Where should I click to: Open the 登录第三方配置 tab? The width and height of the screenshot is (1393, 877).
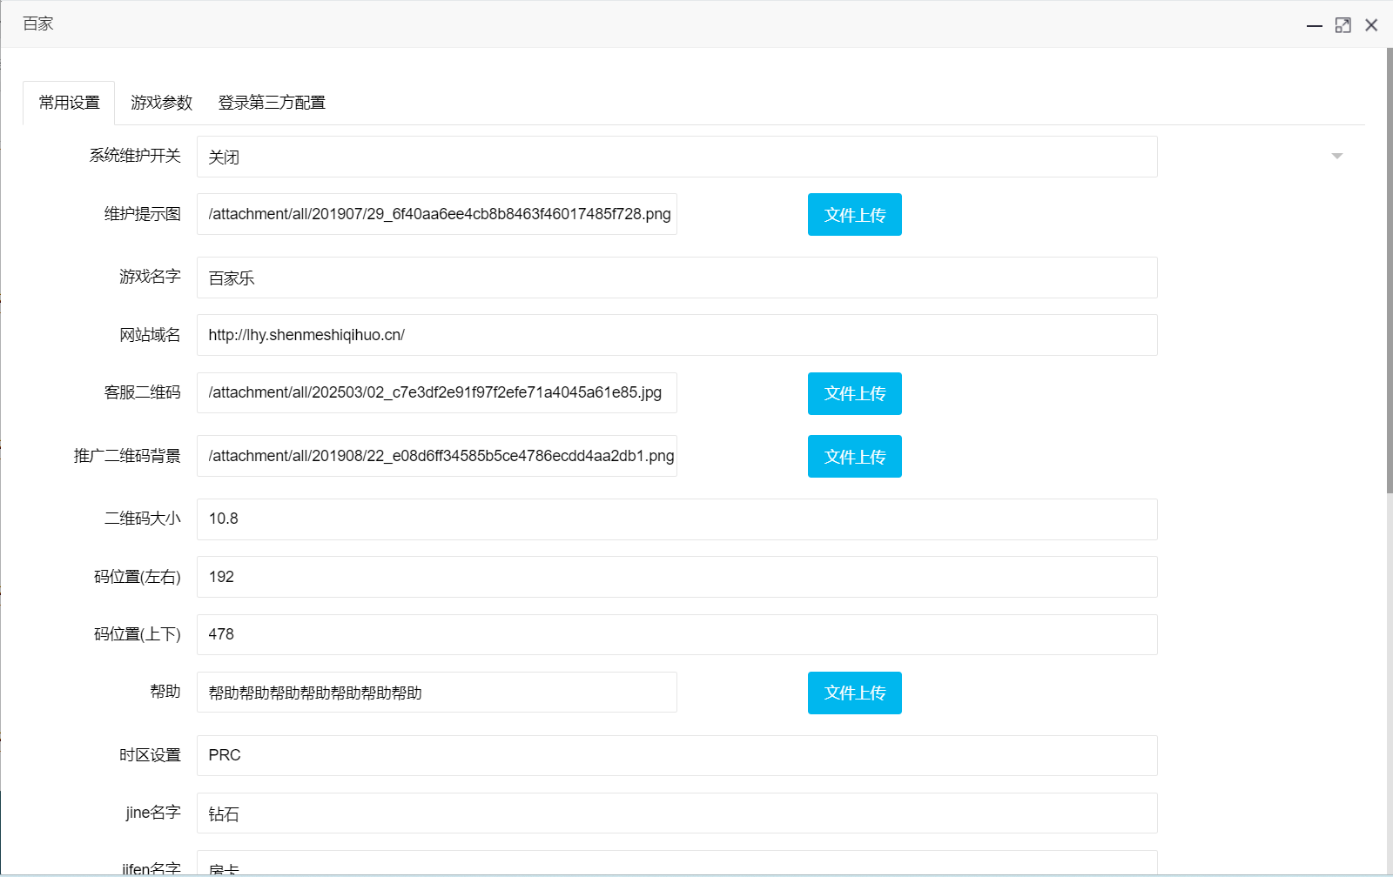pyautogui.click(x=271, y=102)
